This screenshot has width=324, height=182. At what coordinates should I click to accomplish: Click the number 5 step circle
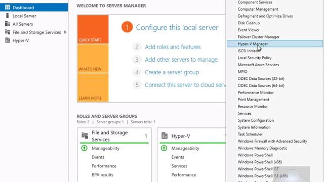tap(137, 85)
